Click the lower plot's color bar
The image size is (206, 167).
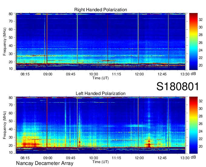click(193, 125)
